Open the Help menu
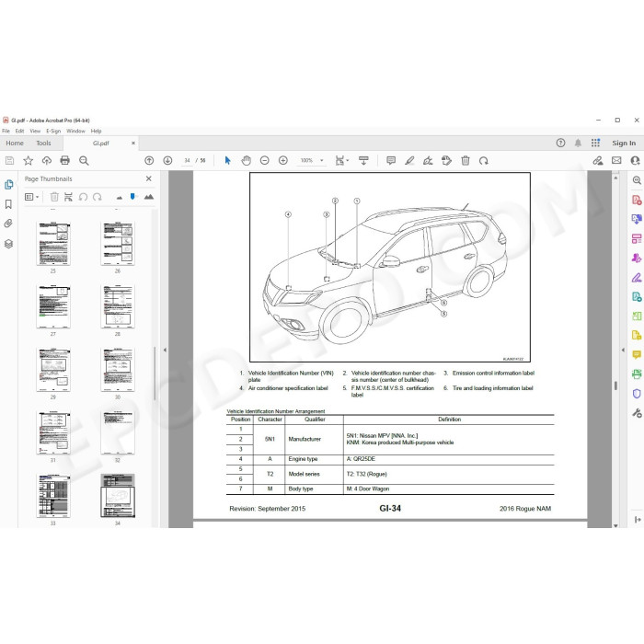The width and height of the screenshot is (644, 644). pyautogui.click(x=96, y=131)
